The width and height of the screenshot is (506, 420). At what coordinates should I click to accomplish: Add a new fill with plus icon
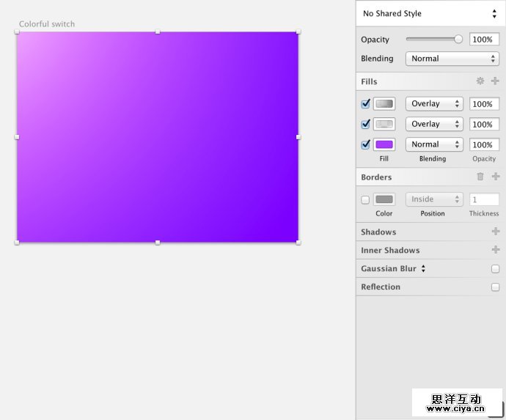coord(495,81)
